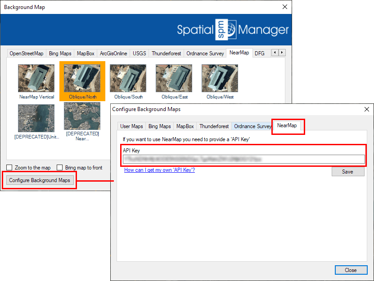374x281 pixels.
Task: Choose the Oblique/South map thumbnail
Action: pos(128,78)
